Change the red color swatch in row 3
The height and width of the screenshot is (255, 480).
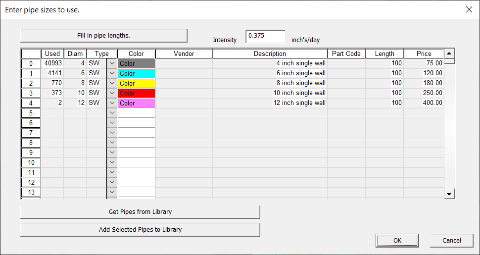[x=136, y=93]
